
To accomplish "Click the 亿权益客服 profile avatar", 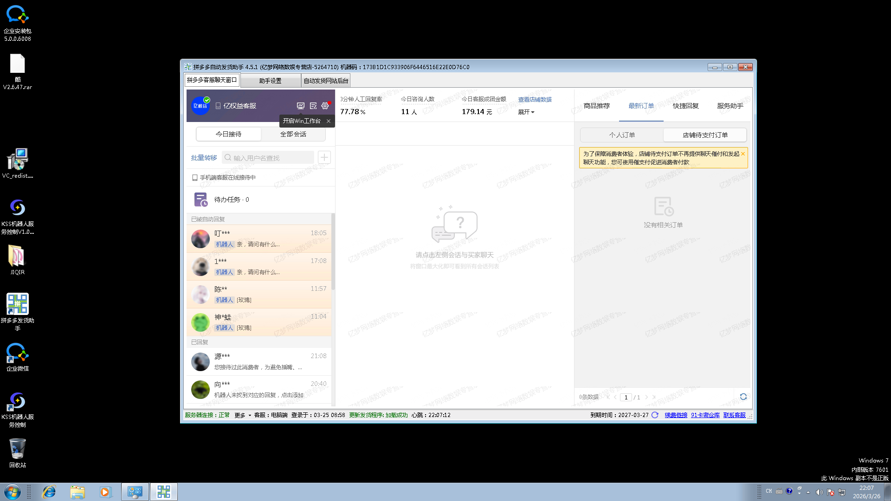I will (x=200, y=106).
